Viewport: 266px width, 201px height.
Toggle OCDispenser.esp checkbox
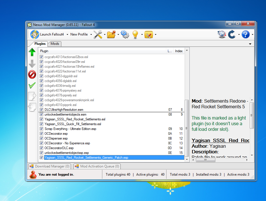tap(41, 138)
